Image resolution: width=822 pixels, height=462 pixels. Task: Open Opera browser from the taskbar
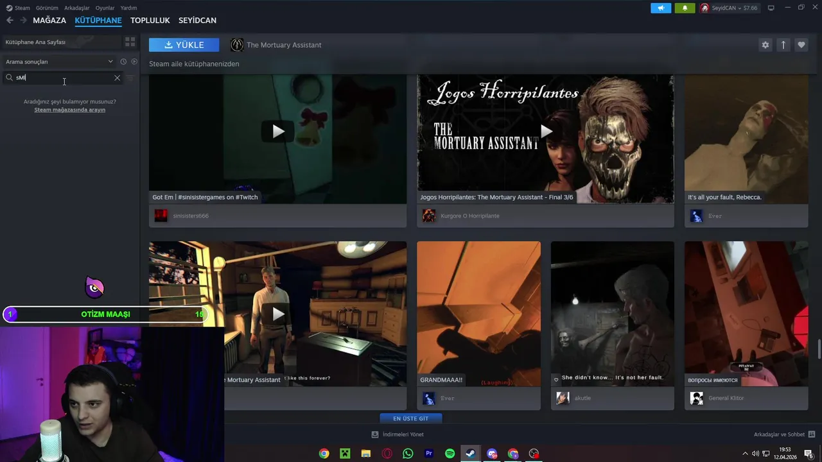click(387, 454)
